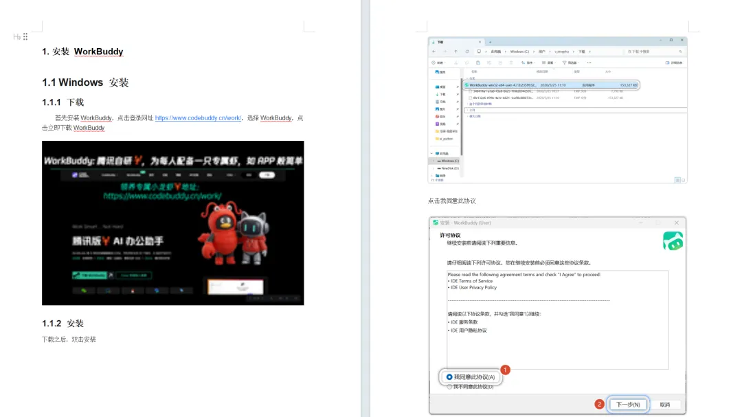Click the "IDE User Privacy Policy" line in the agreement
742x417 pixels.
(473, 287)
